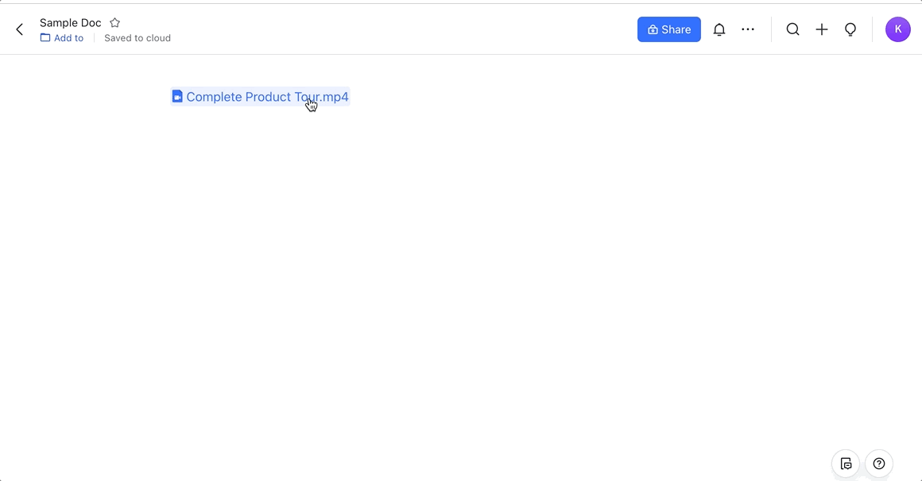Open the comments panel floating button
Viewport: 922px width, 481px height.
[x=846, y=464]
